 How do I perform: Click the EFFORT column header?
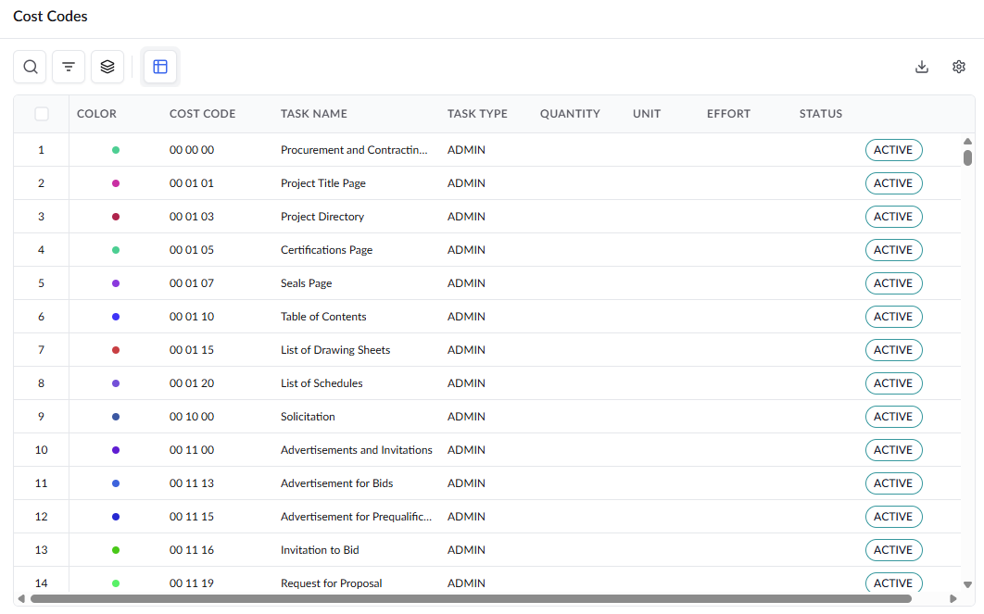click(728, 114)
